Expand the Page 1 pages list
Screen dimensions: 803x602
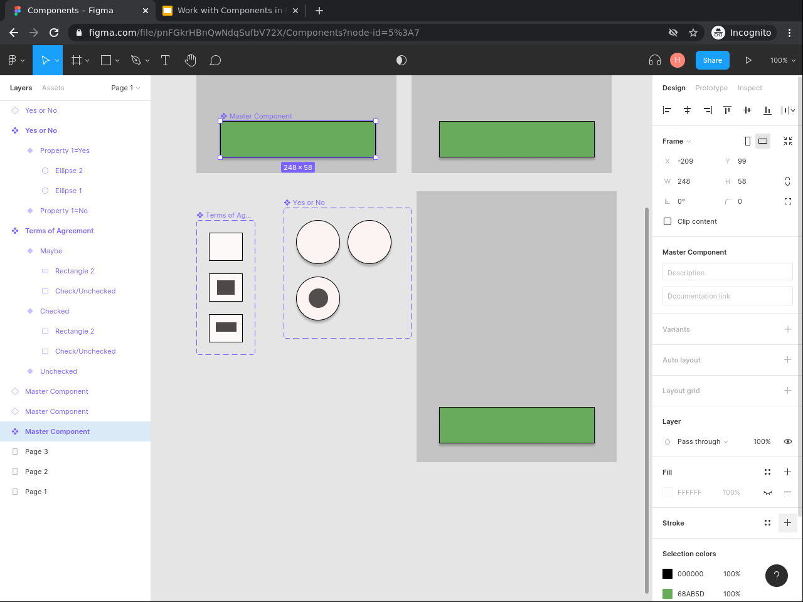pos(125,88)
